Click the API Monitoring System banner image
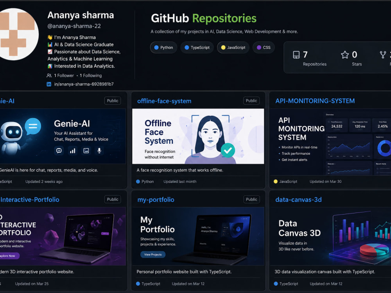391x293 pixels. tap(330, 142)
